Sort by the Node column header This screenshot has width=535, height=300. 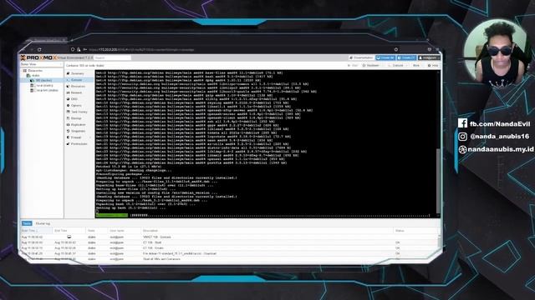[x=97, y=231]
